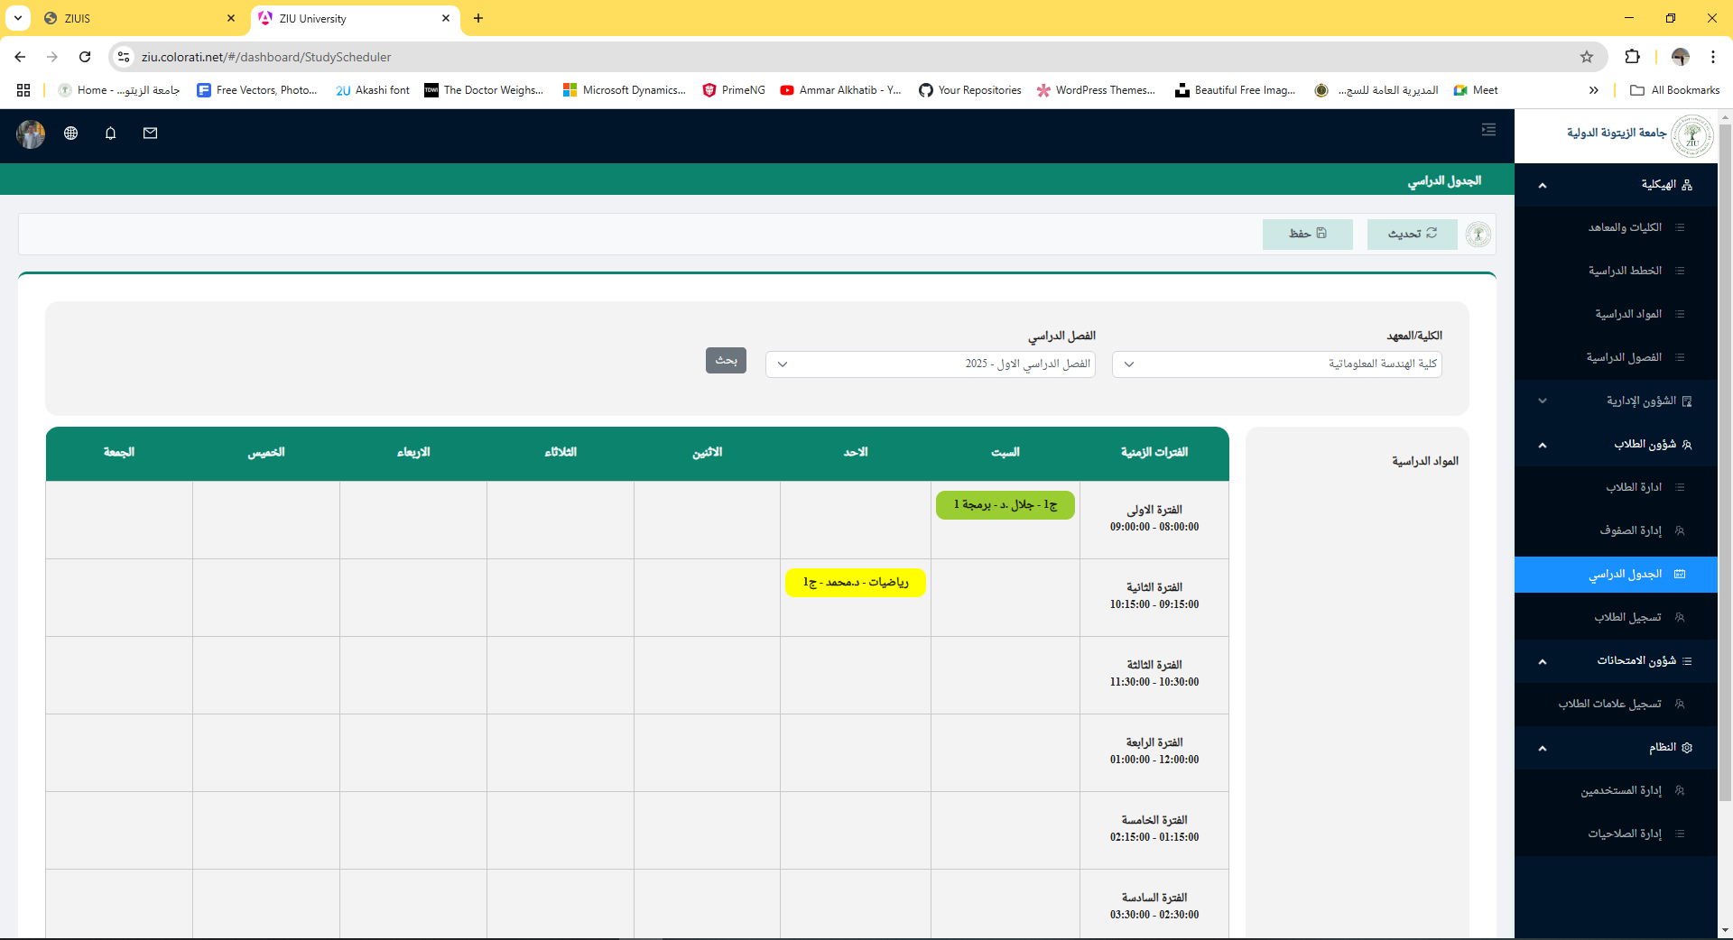The image size is (1733, 940).
Task: Click the السبت column header
Action: [x=1006, y=453]
